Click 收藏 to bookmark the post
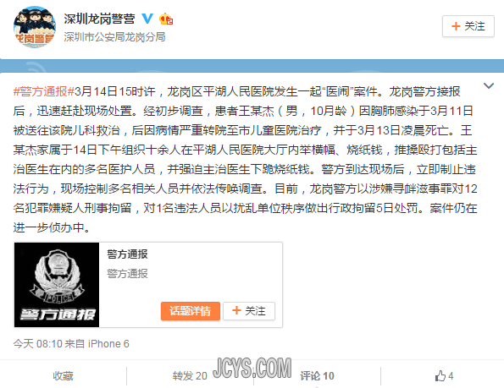The height and width of the screenshot is (388, 504). 64,376
